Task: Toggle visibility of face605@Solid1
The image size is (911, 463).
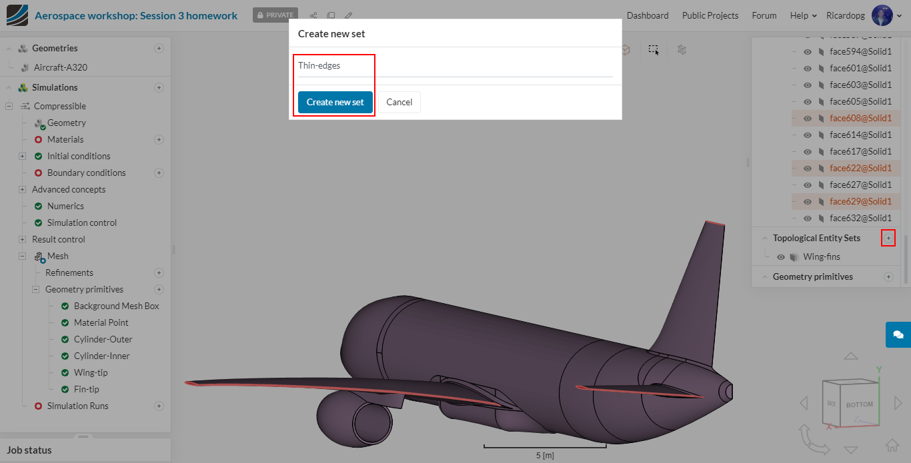Action: [x=808, y=101]
